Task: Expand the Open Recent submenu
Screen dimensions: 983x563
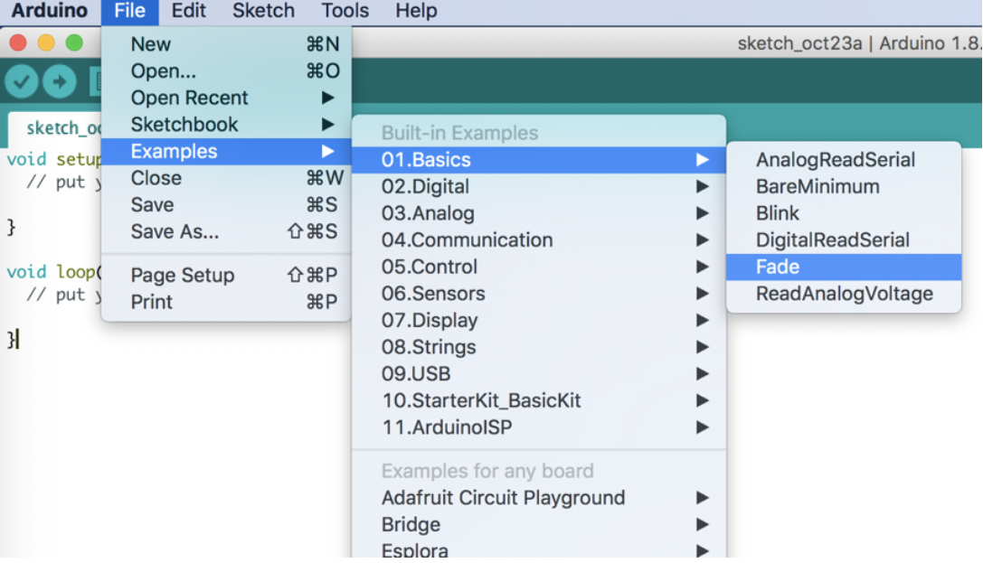Action: [x=226, y=98]
